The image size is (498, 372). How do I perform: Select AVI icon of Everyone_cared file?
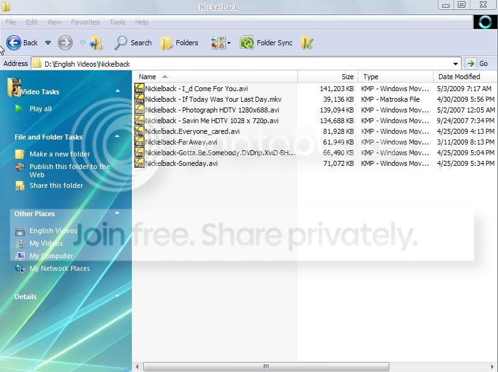pyautogui.click(x=139, y=131)
